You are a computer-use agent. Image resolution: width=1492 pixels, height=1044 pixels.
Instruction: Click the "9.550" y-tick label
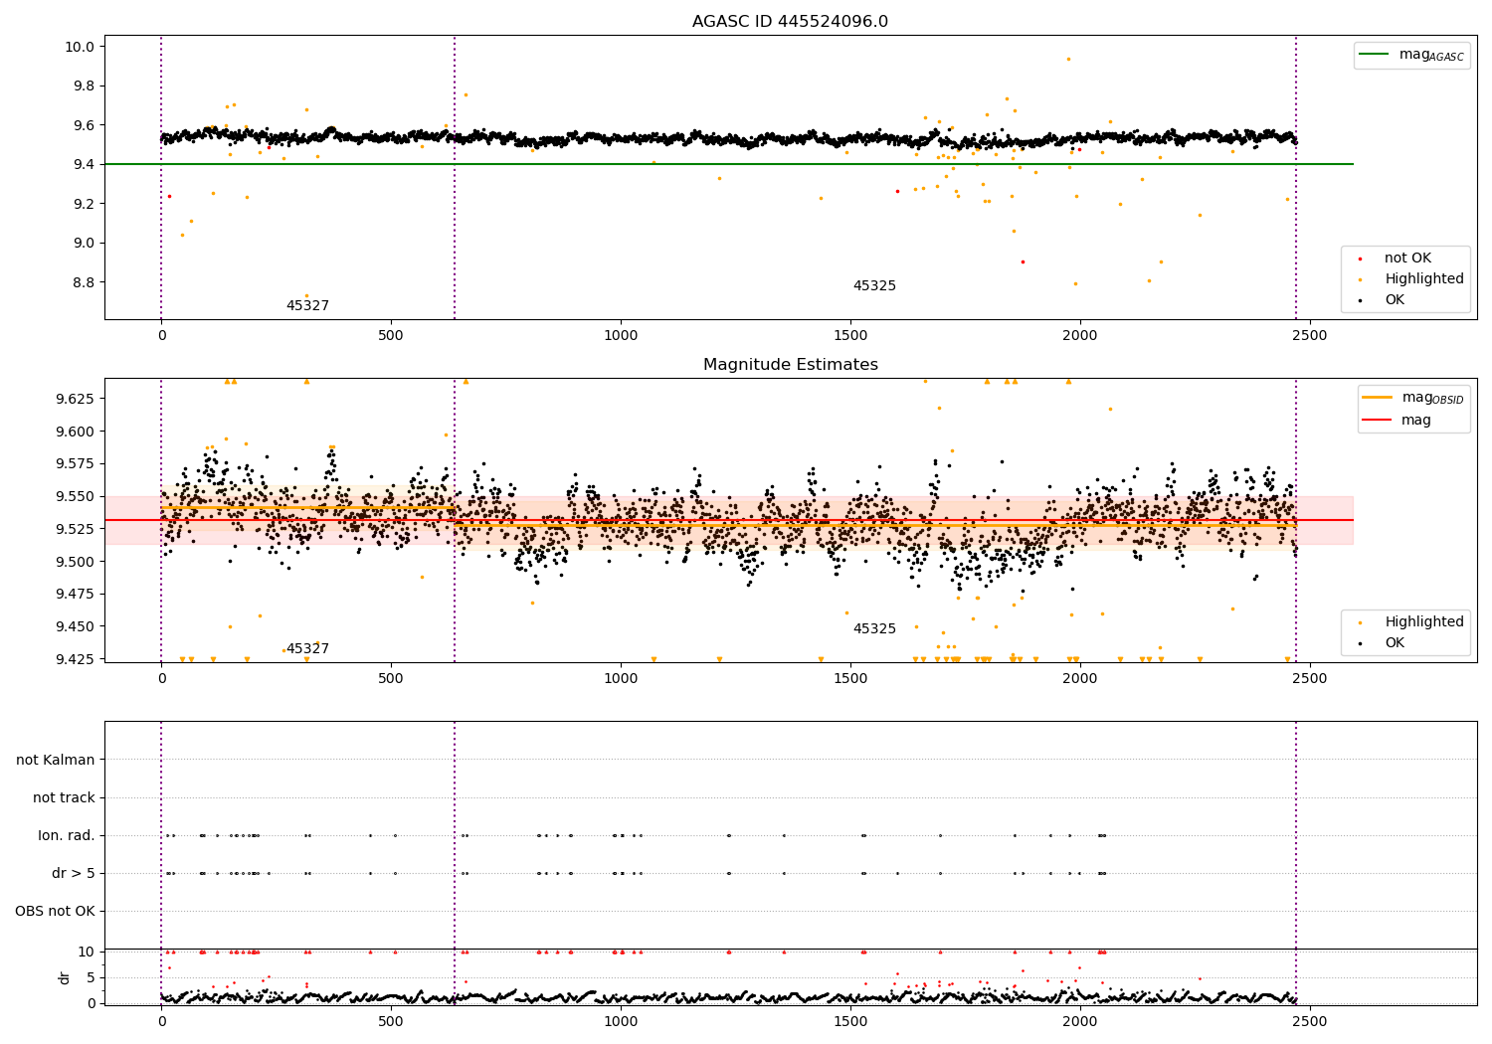click(x=76, y=496)
